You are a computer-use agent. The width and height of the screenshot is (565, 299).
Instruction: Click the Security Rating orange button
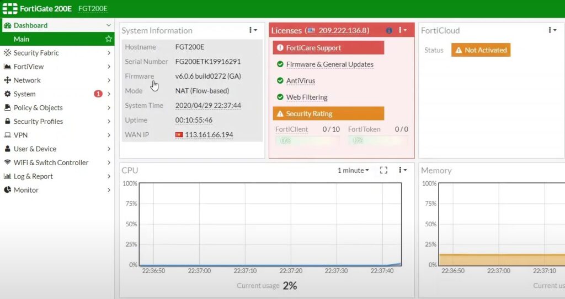[x=328, y=113]
